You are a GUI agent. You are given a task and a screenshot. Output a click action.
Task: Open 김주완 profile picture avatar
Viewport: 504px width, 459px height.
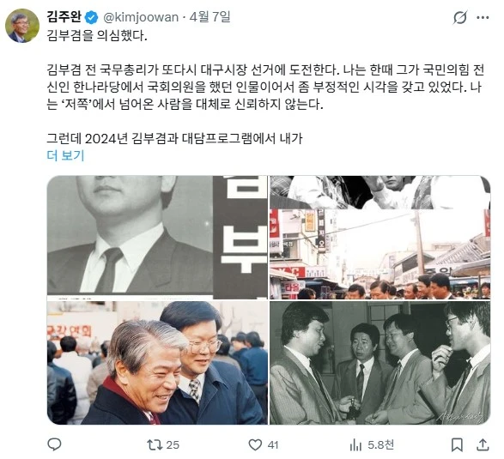point(22,26)
